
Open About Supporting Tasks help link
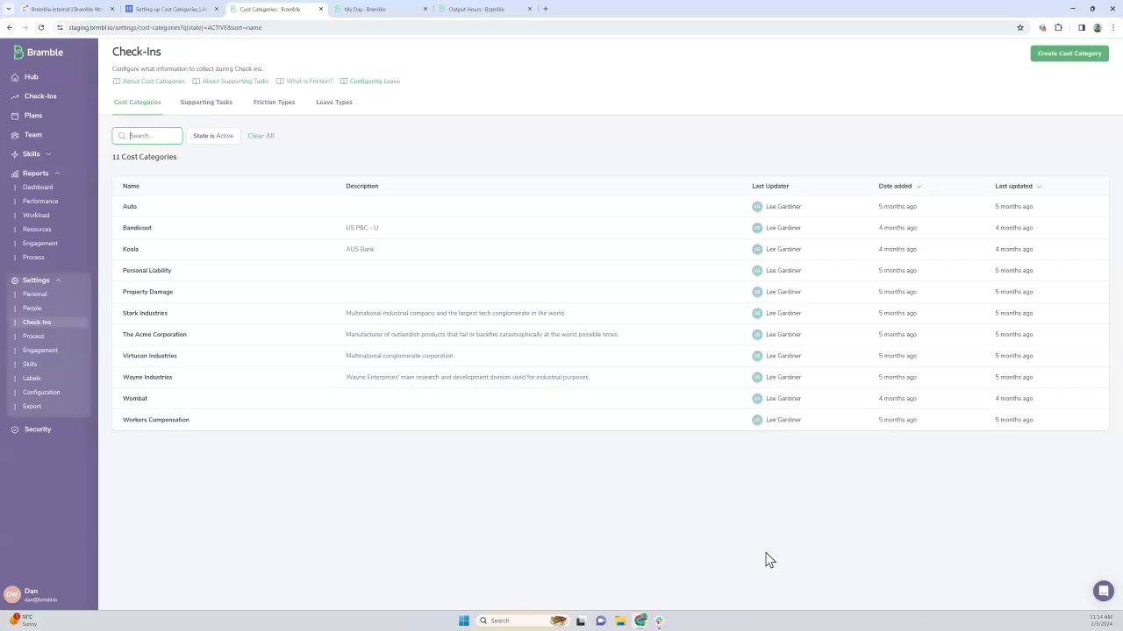click(x=235, y=82)
